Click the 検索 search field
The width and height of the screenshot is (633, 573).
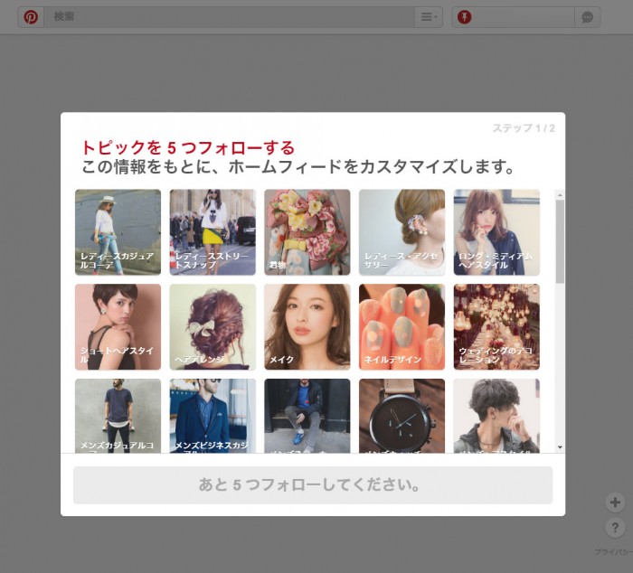[229, 17]
